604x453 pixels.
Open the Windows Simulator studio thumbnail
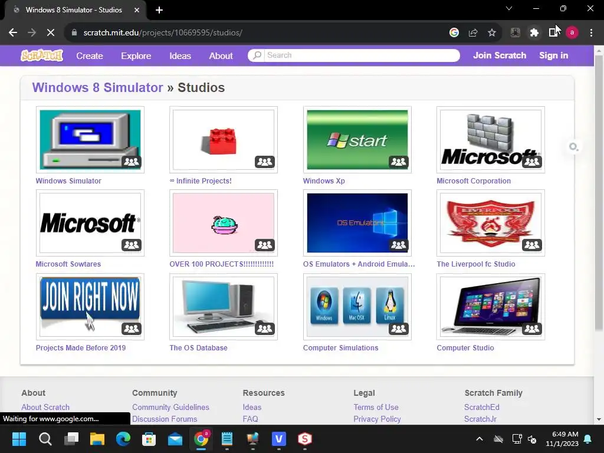pyautogui.click(x=90, y=139)
